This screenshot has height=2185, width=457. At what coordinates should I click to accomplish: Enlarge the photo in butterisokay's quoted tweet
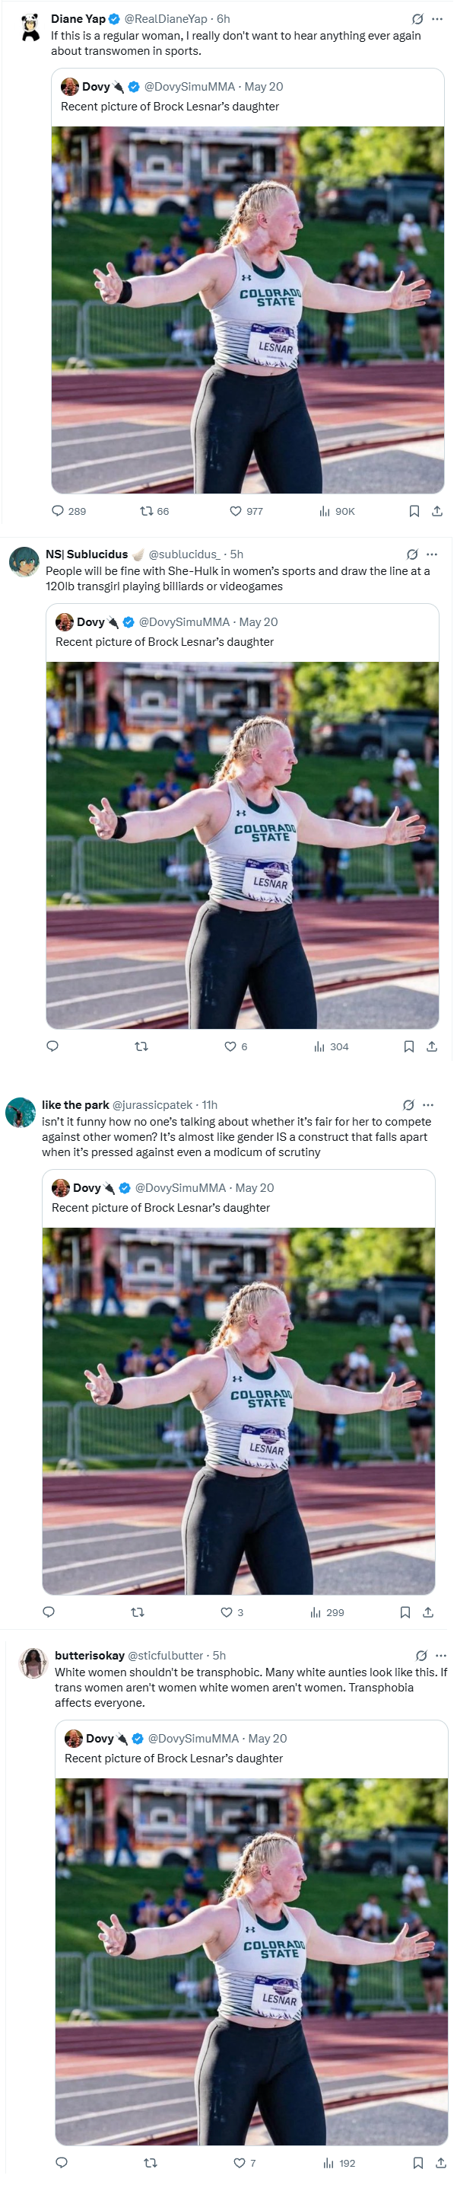[252, 1962]
